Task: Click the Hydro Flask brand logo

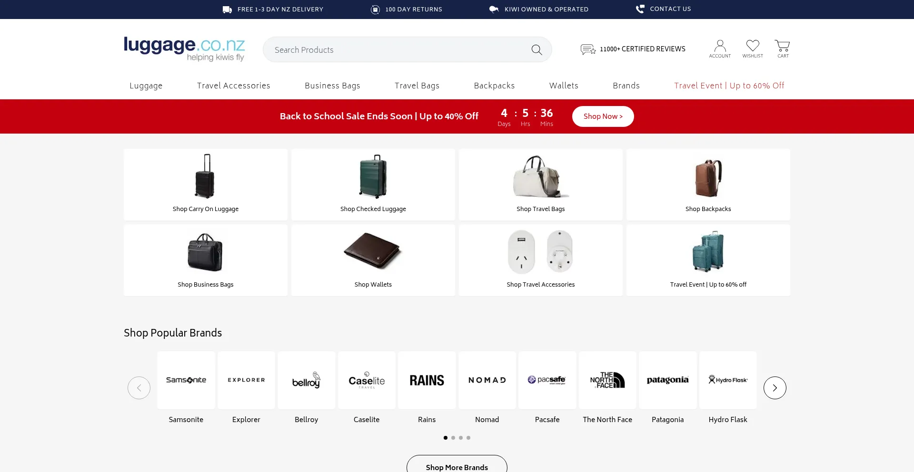Action: pos(728,380)
